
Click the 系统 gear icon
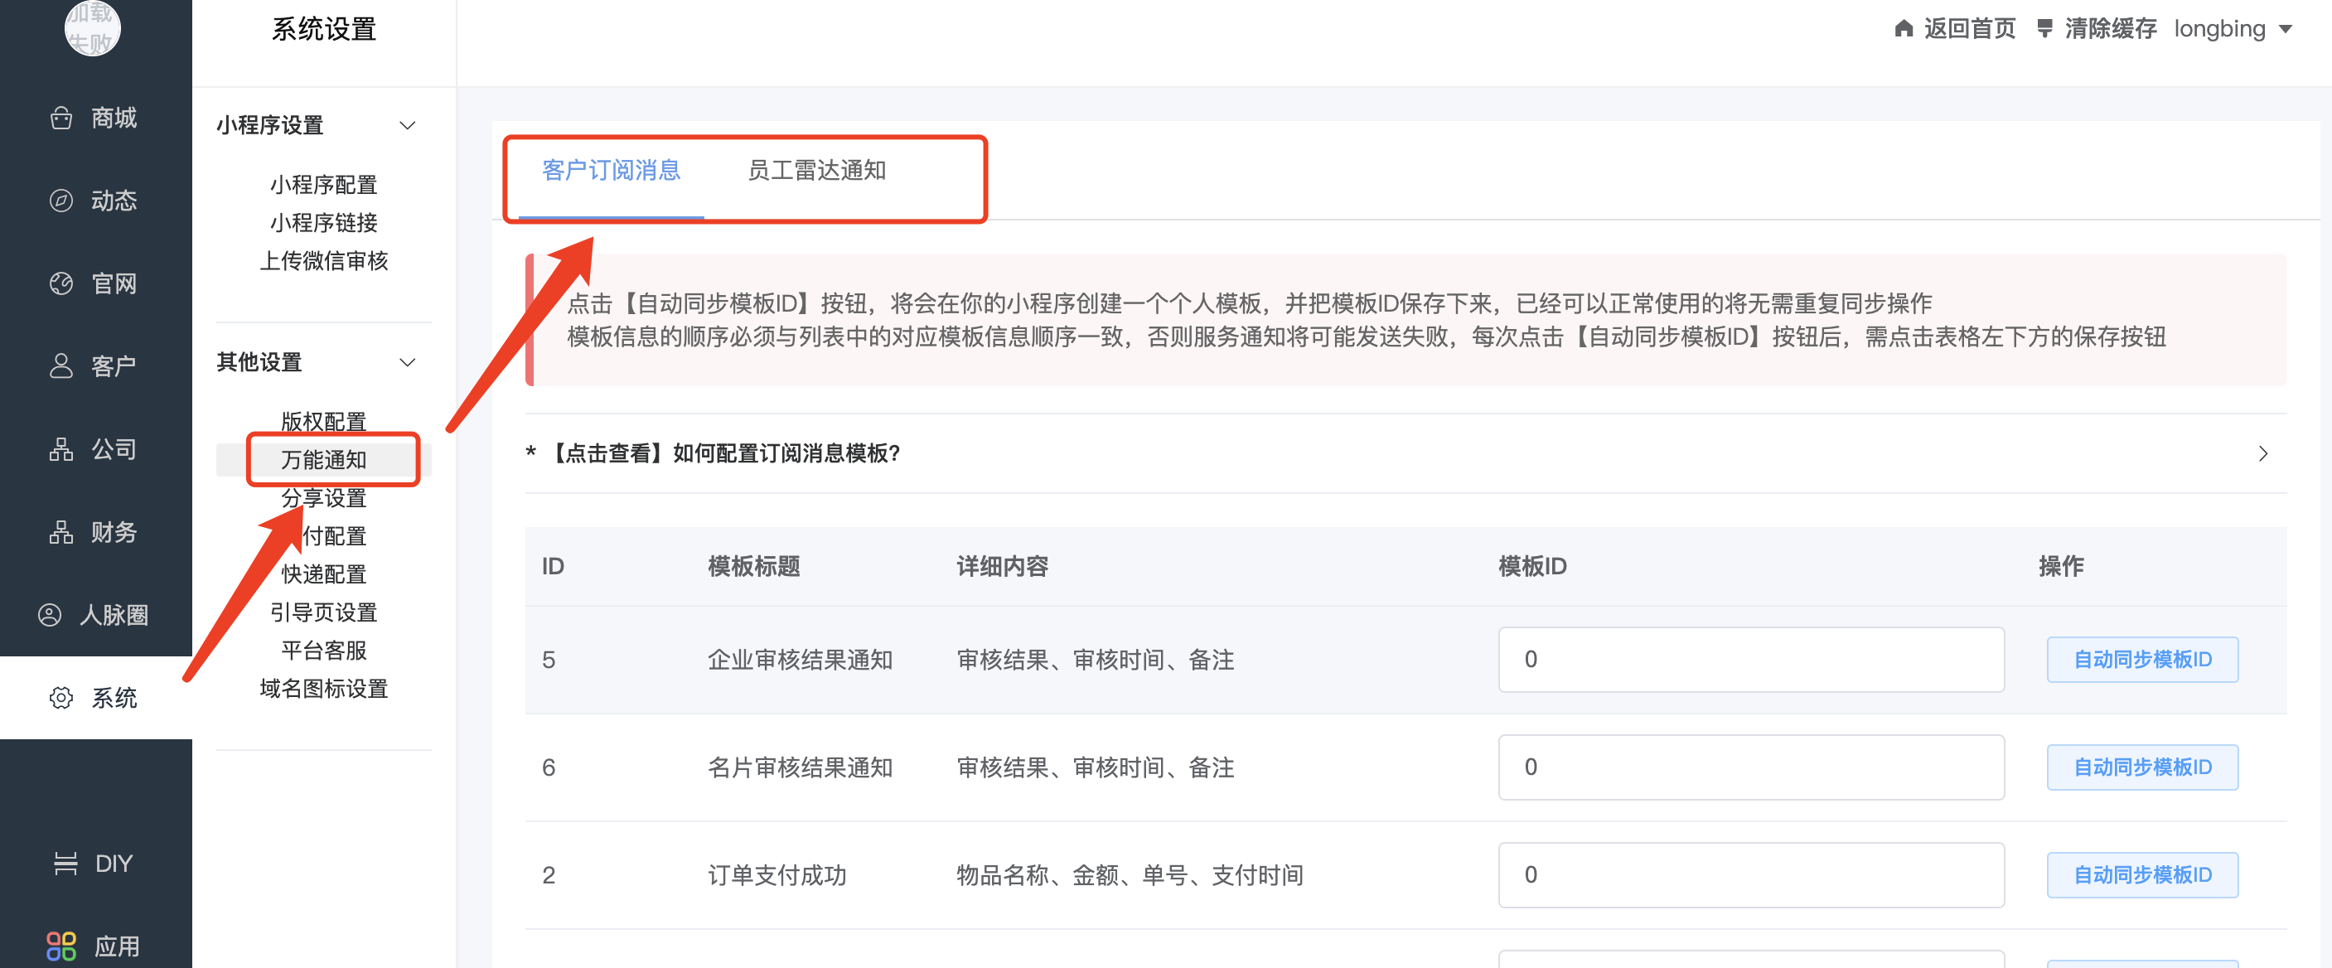coord(60,698)
